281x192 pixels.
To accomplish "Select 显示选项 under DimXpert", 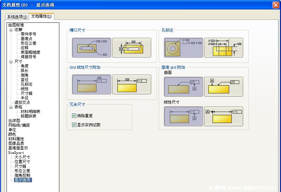I will [23, 180].
